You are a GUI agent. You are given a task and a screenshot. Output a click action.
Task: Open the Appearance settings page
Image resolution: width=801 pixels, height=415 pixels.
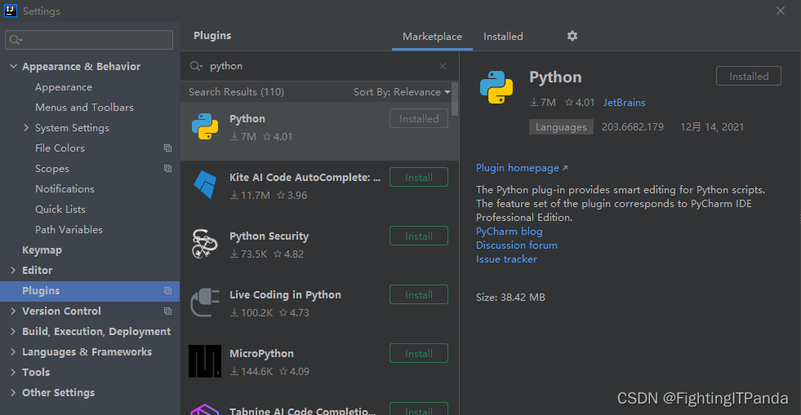[x=64, y=87]
